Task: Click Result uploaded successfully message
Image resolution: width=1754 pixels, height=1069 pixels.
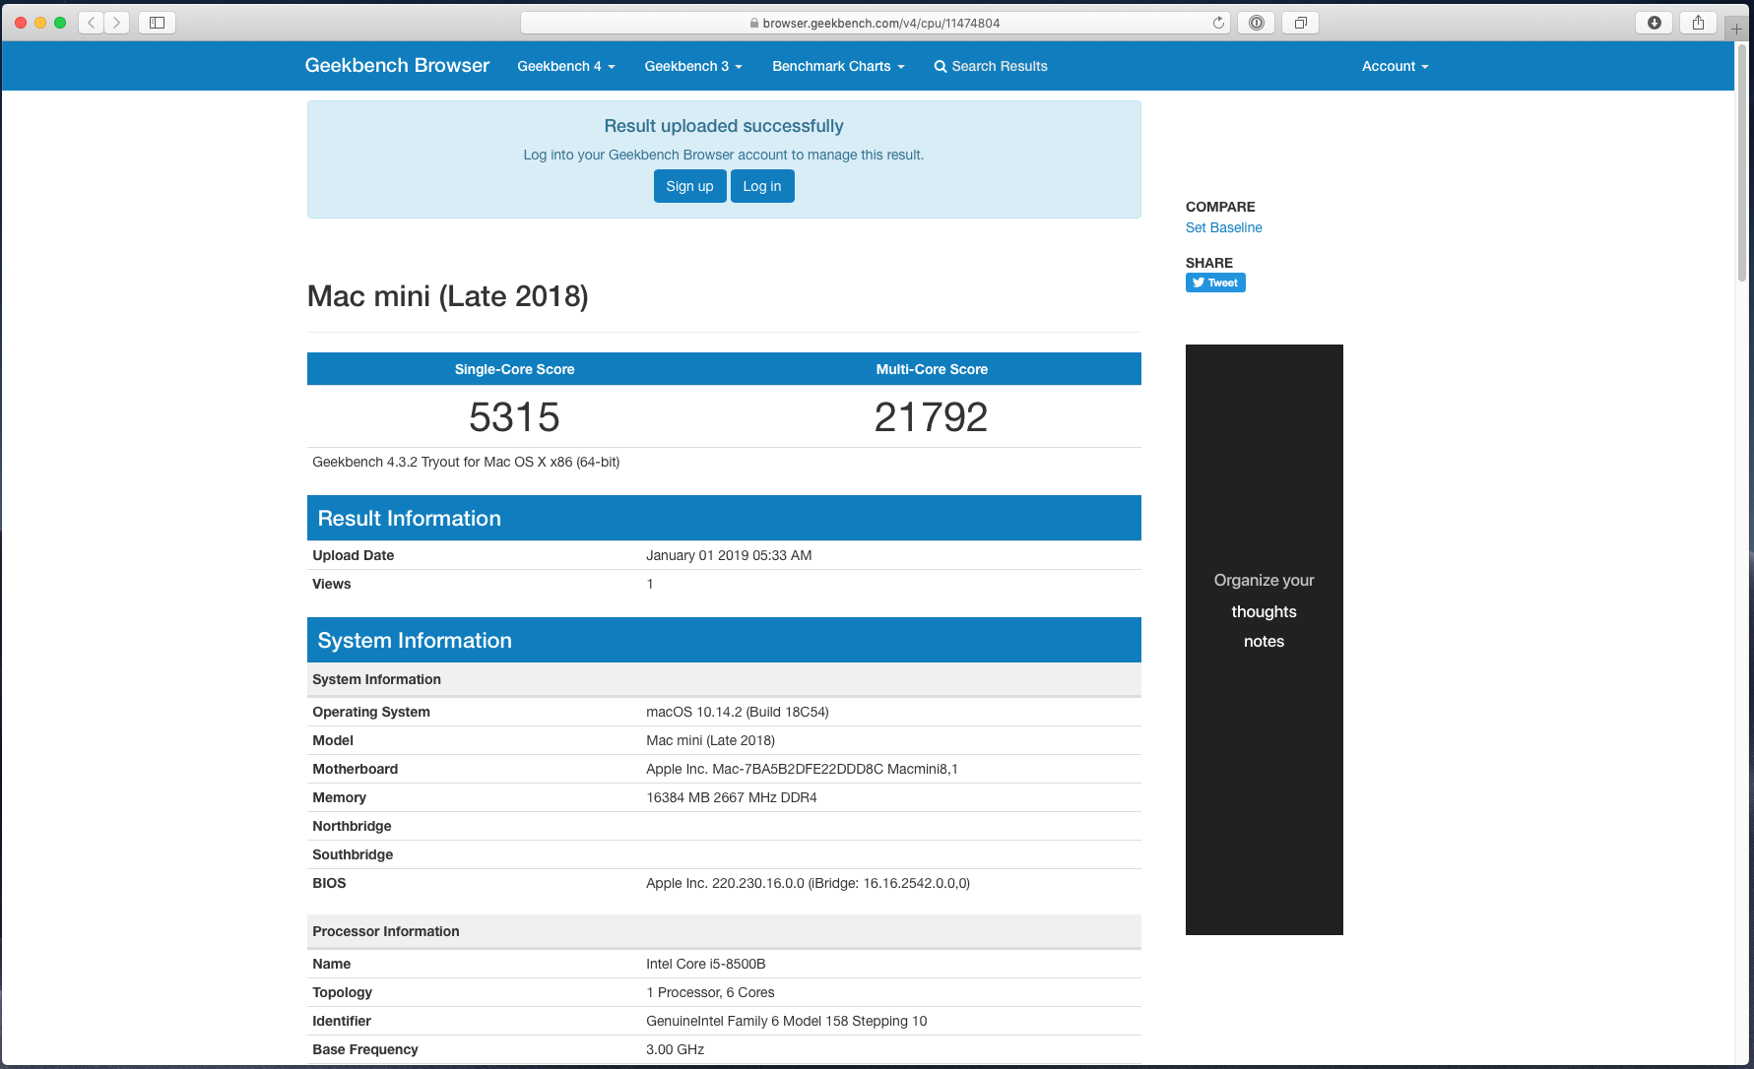Action: tap(724, 126)
